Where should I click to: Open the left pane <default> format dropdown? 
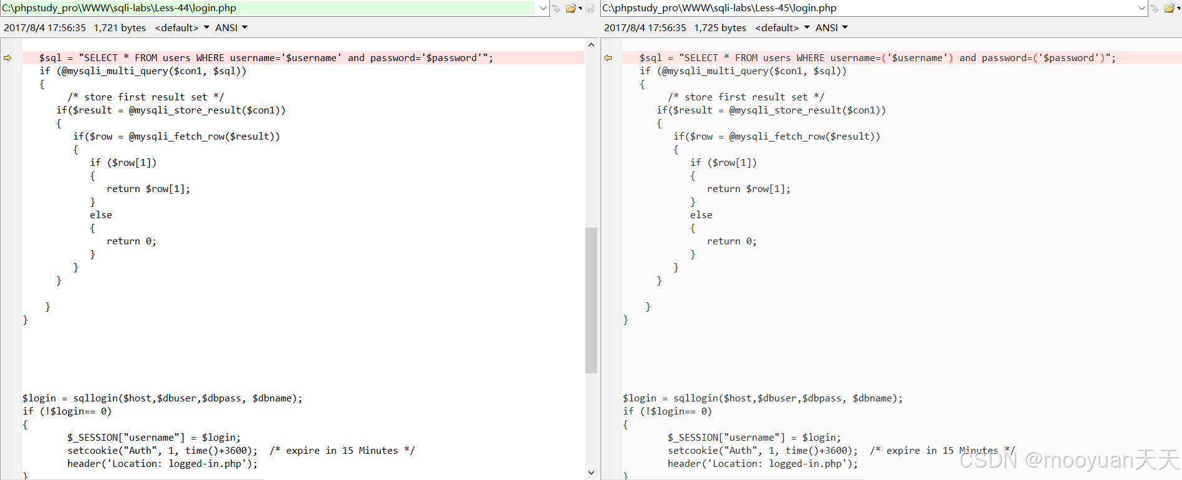182,27
